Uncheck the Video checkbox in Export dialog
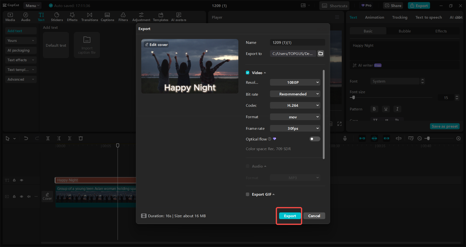The image size is (466, 247). [x=248, y=73]
